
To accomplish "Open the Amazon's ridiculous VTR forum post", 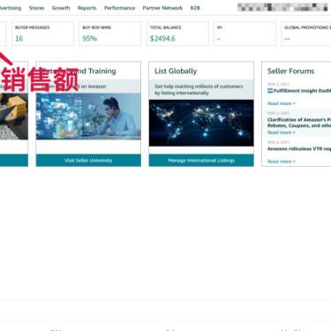I will point(299,149).
